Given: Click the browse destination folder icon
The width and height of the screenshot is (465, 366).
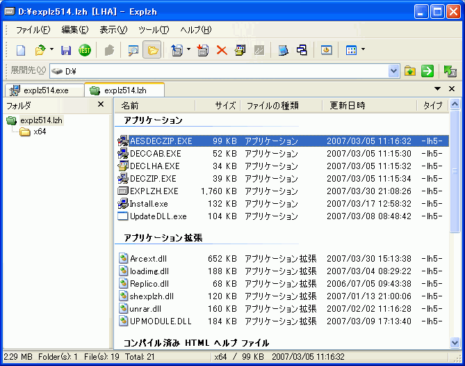Looking at the screenshot, I should pos(410,71).
